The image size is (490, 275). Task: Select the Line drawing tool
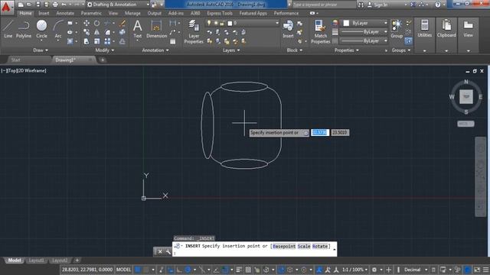8,29
